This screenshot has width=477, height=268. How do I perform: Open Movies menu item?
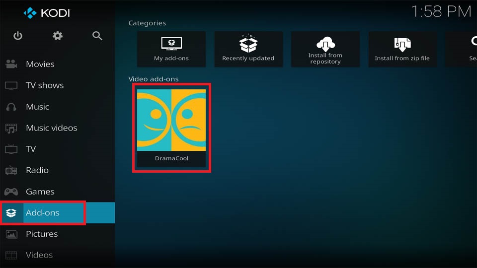point(58,64)
